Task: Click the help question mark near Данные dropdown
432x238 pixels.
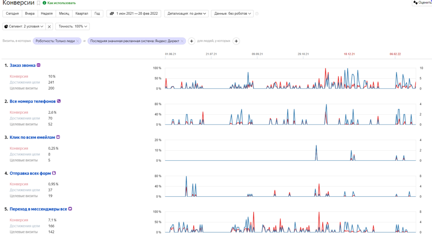Action: [x=257, y=14]
